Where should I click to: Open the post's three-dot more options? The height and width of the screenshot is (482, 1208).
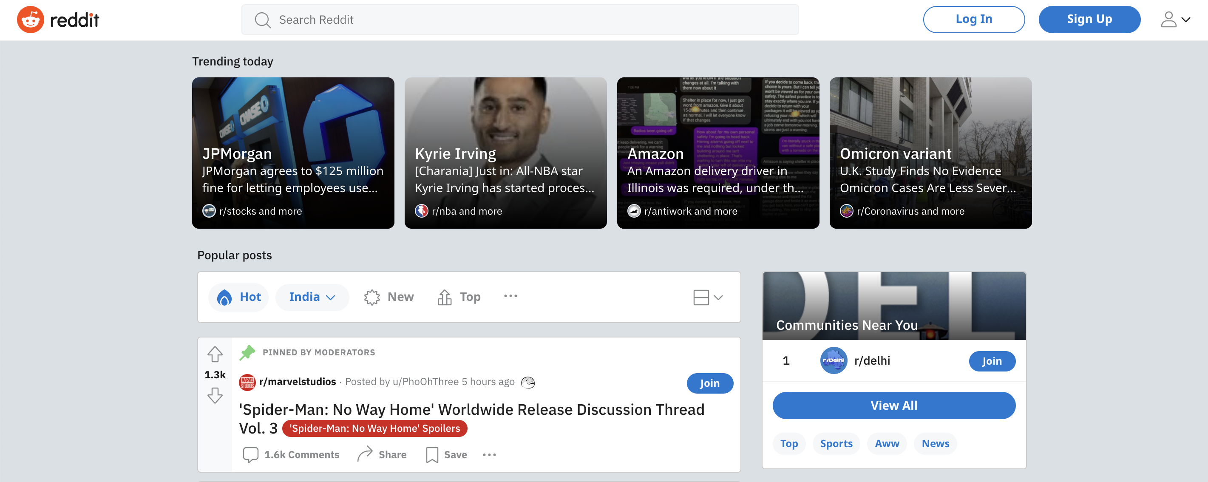tap(489, 454)
